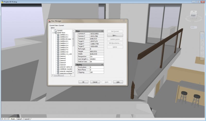Viewport: 206px width, 121px height.
Task: Select CAMERA D-5 in views tree
Action: click(64, 45)
